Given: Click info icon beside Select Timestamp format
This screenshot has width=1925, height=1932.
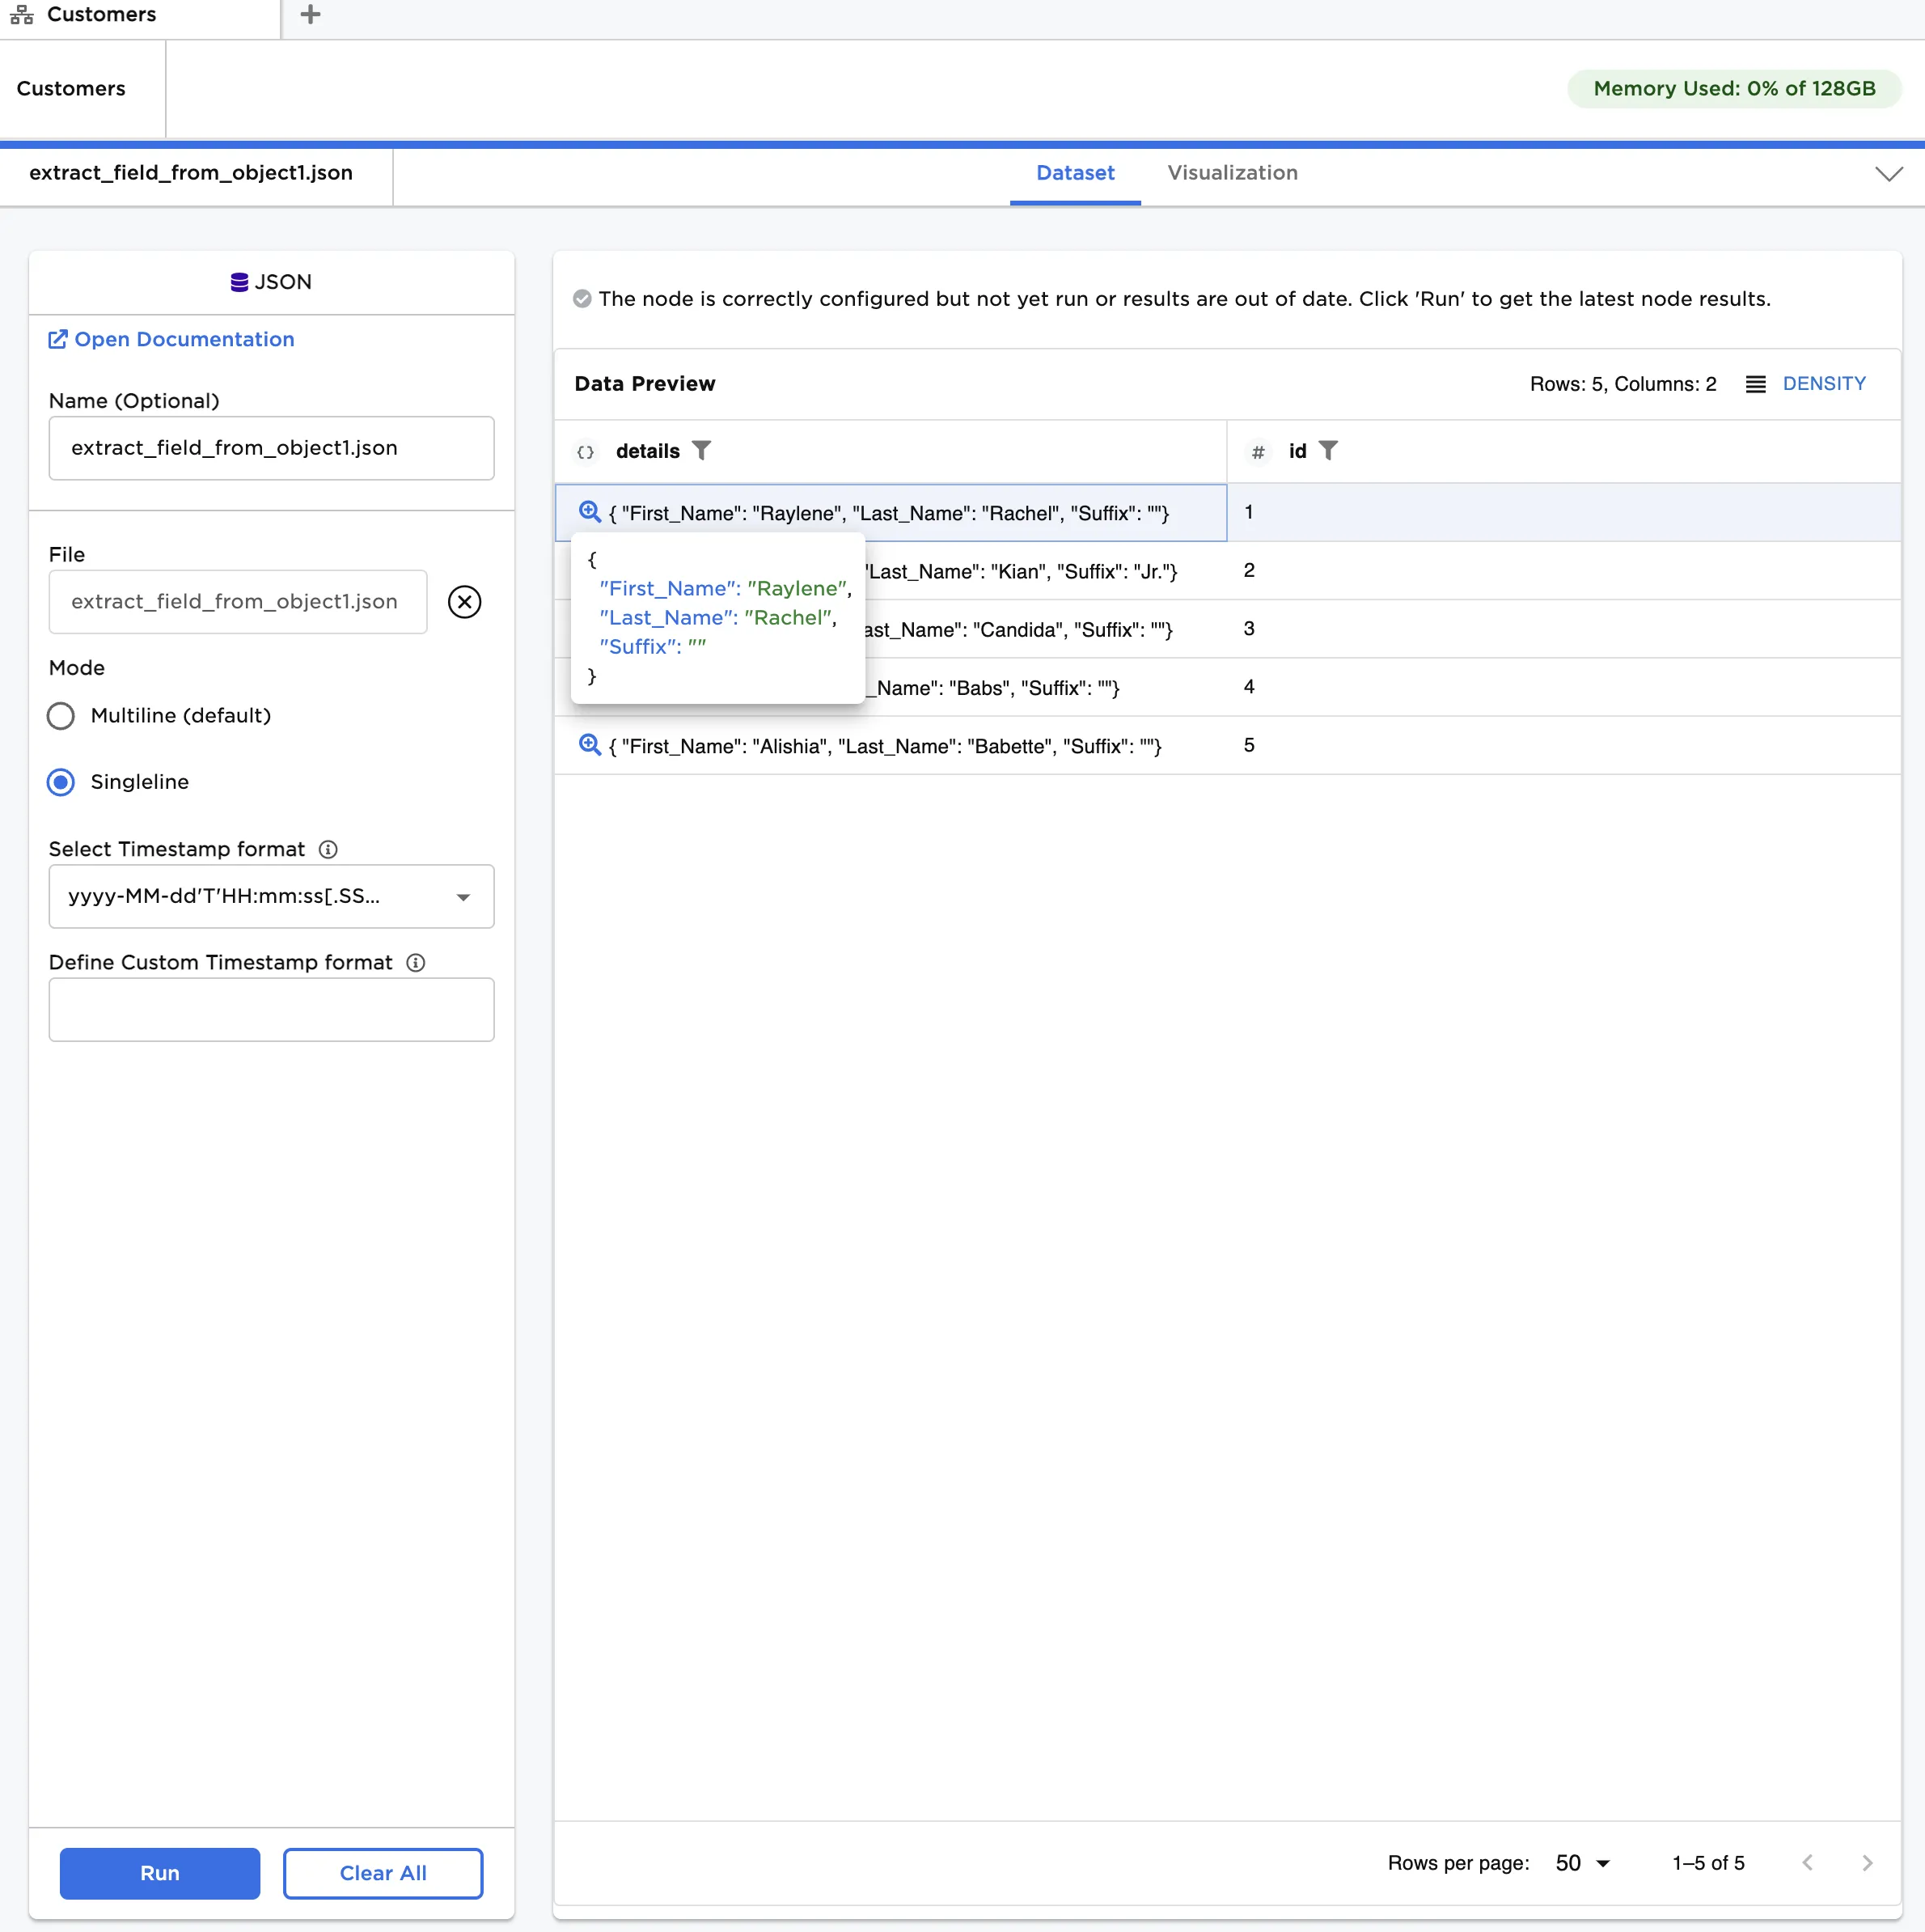Looking at the screenshot, I should [328, 849].
